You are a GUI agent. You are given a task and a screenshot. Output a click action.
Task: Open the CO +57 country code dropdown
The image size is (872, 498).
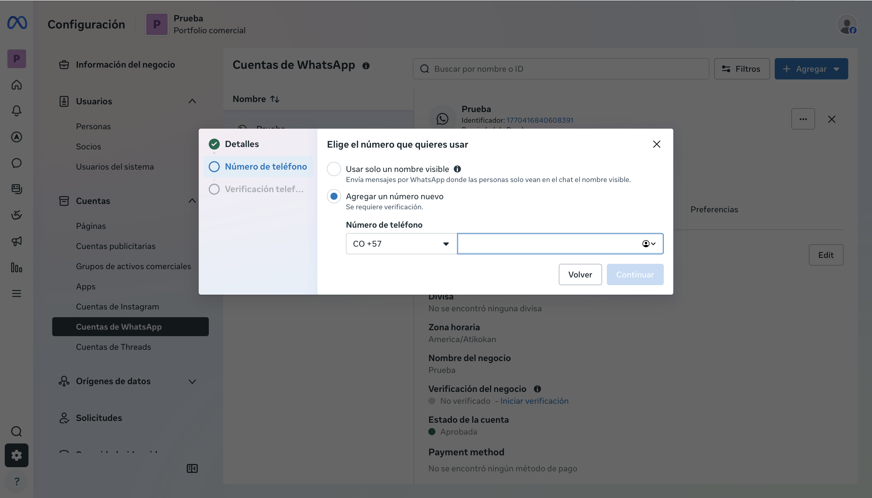point(401,244)
